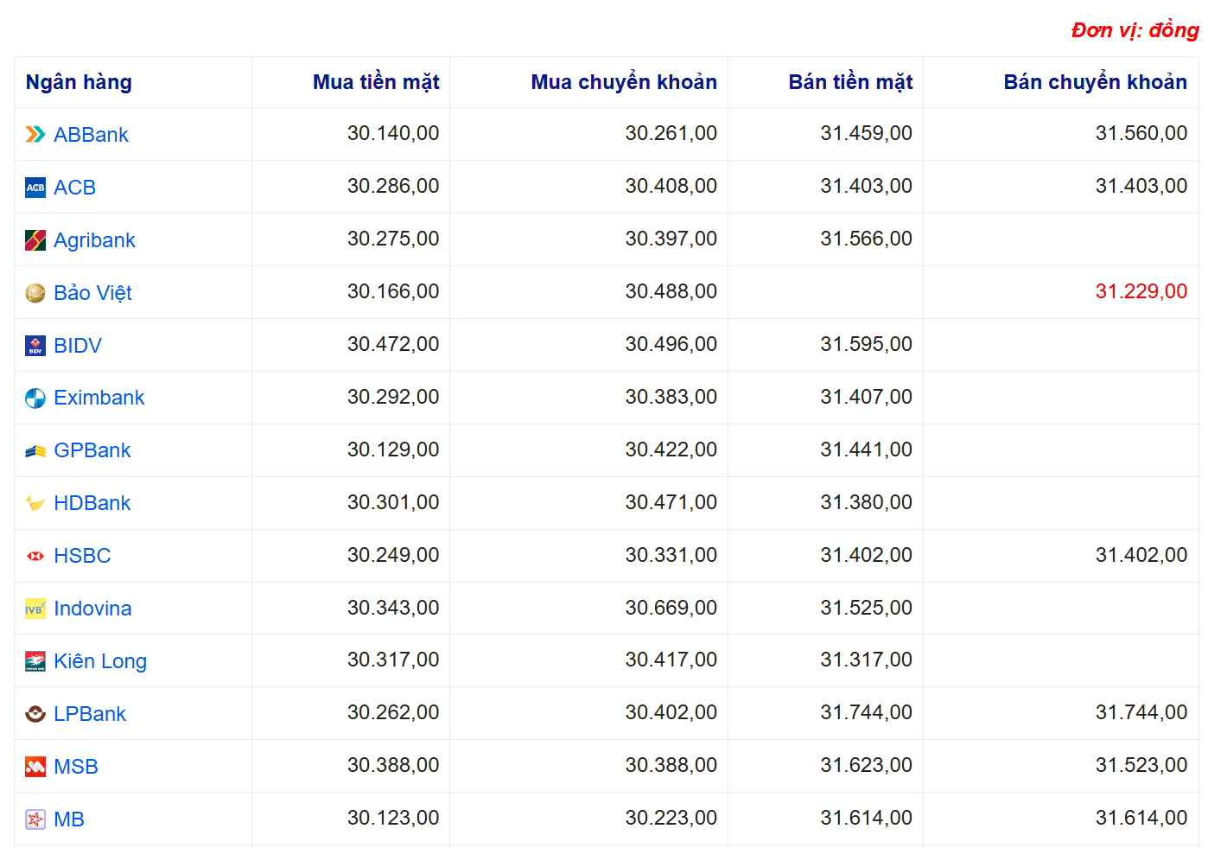Select Bảo Việt's red 31.229,00 rate

[x=1141, y=291]
